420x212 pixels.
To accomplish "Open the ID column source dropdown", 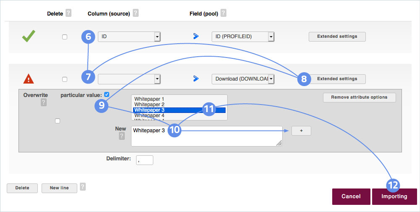I will [129, 37].
